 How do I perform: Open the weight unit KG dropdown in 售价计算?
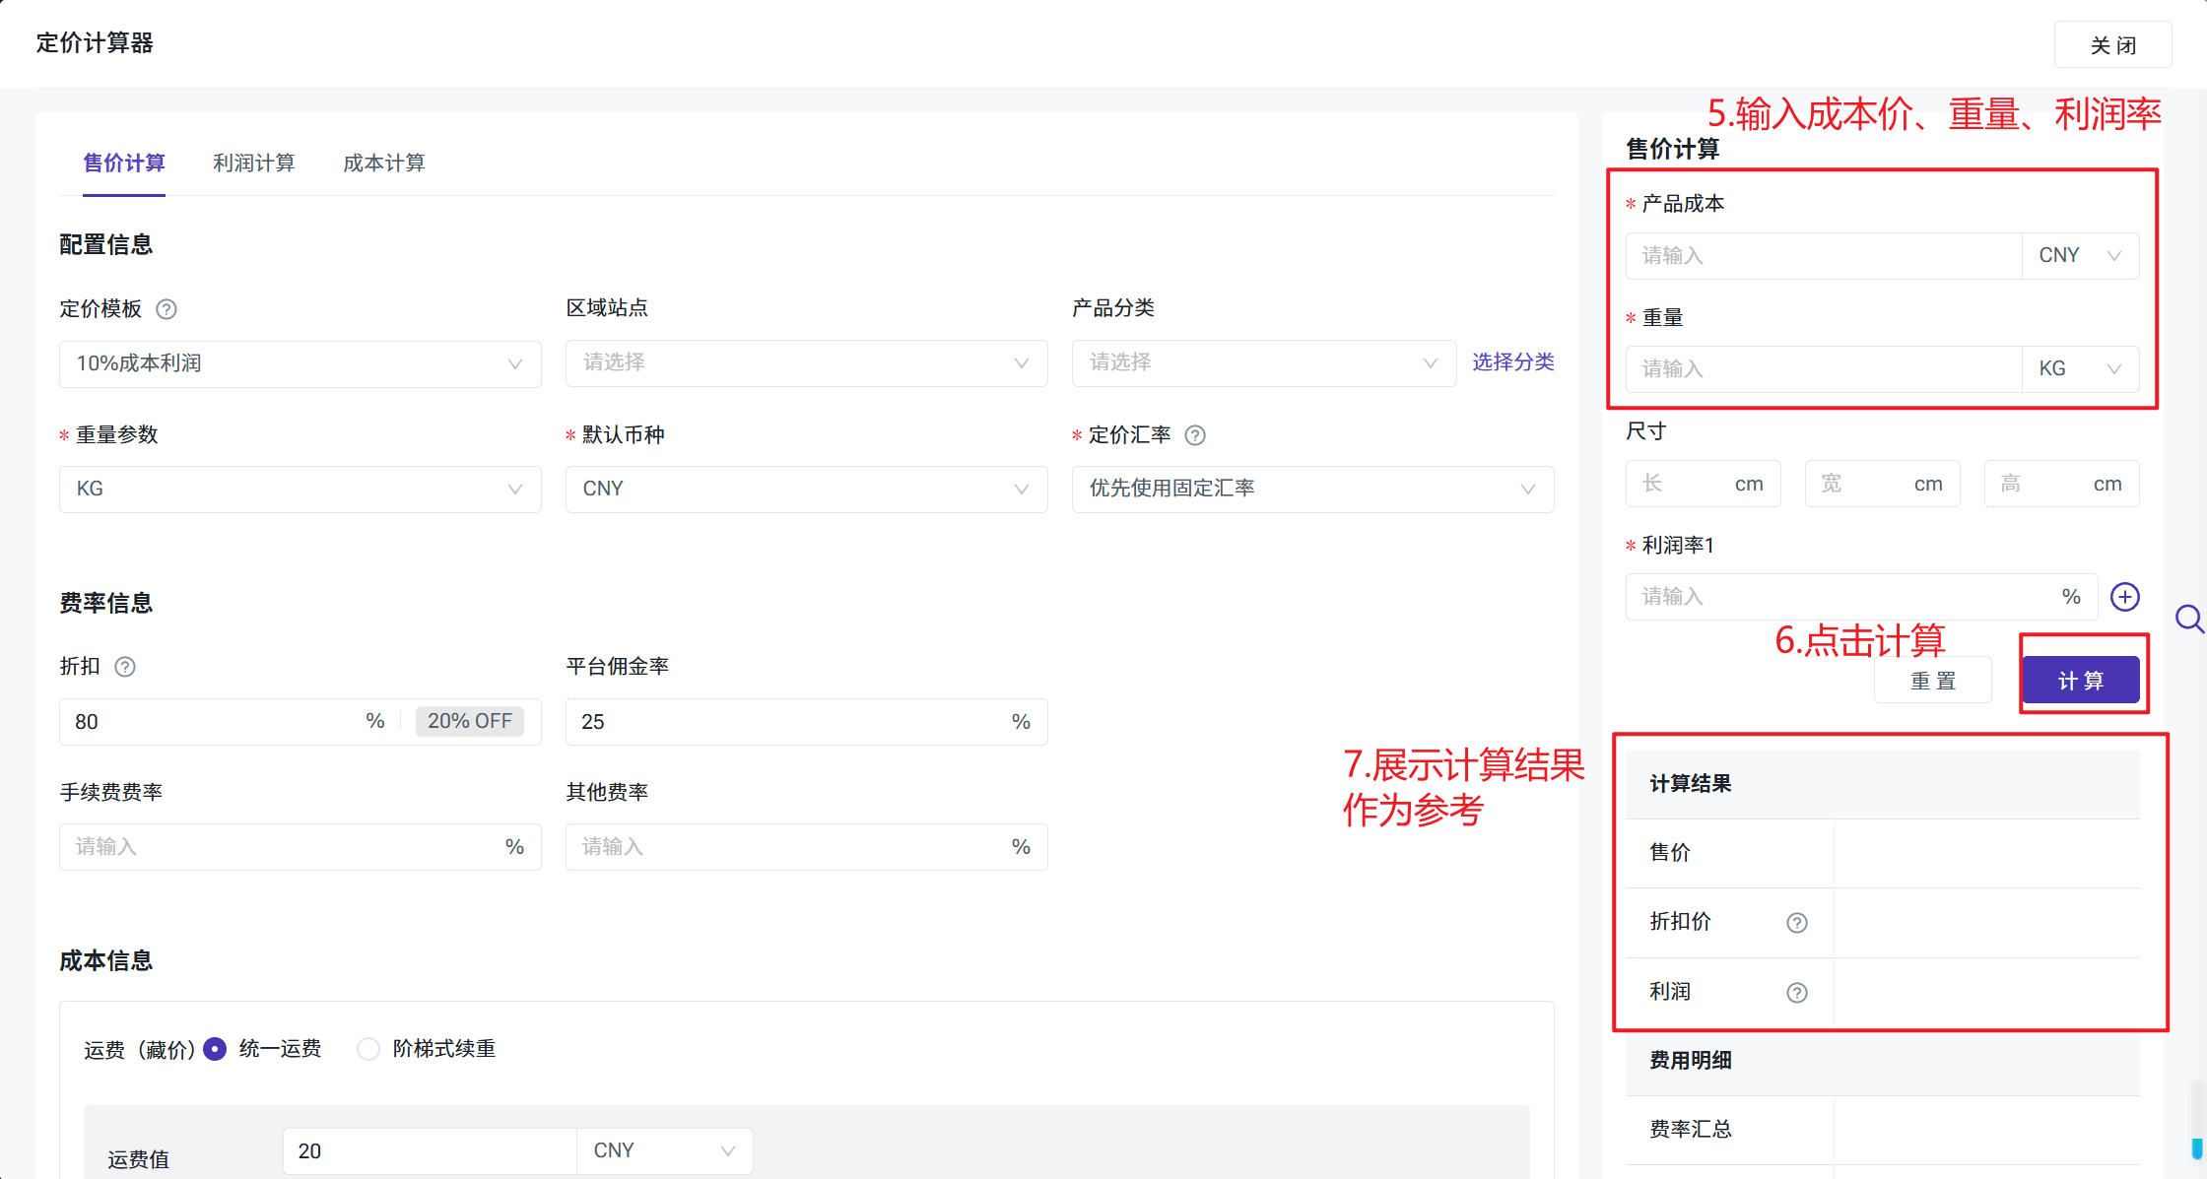coord(2079,369)
